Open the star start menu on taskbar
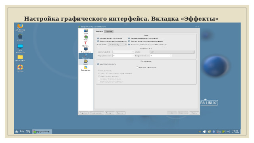Image resolution: width=254 pixels, height=143 pixels. click(17, 131)
